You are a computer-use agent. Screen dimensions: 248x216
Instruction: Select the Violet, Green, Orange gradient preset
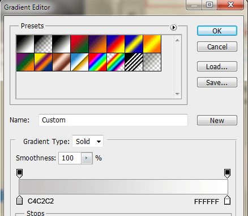pos(25,62)
